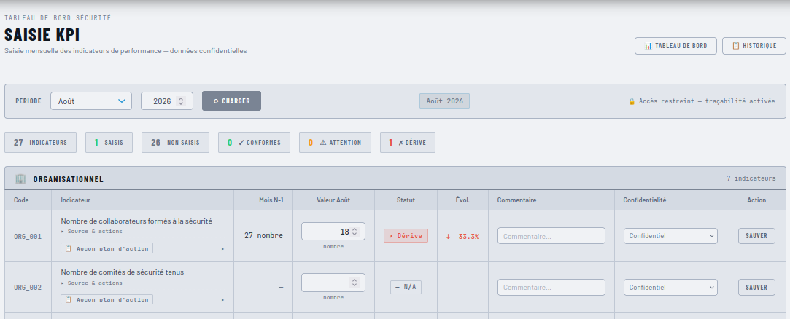Click the Charger button
The height and width of the screenshot is (319, 790).
pos(231,101)
